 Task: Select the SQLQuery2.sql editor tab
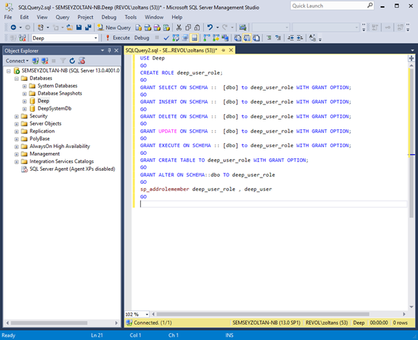pyautogui.click(x=171, y=50)
